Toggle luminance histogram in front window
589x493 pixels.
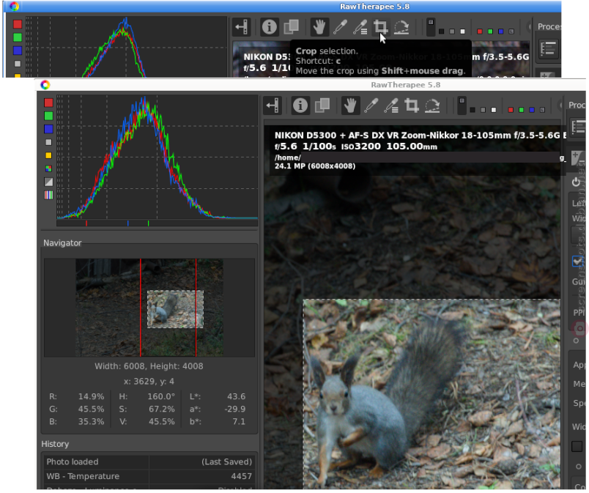tap(48, 142)
